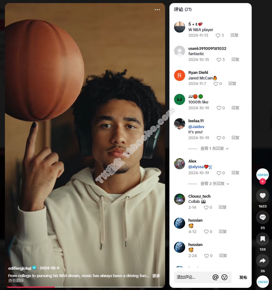Bookmark the video with the save icon
Image resolution: width=272 pixels, height=290 pixels.
pos(262,239)
